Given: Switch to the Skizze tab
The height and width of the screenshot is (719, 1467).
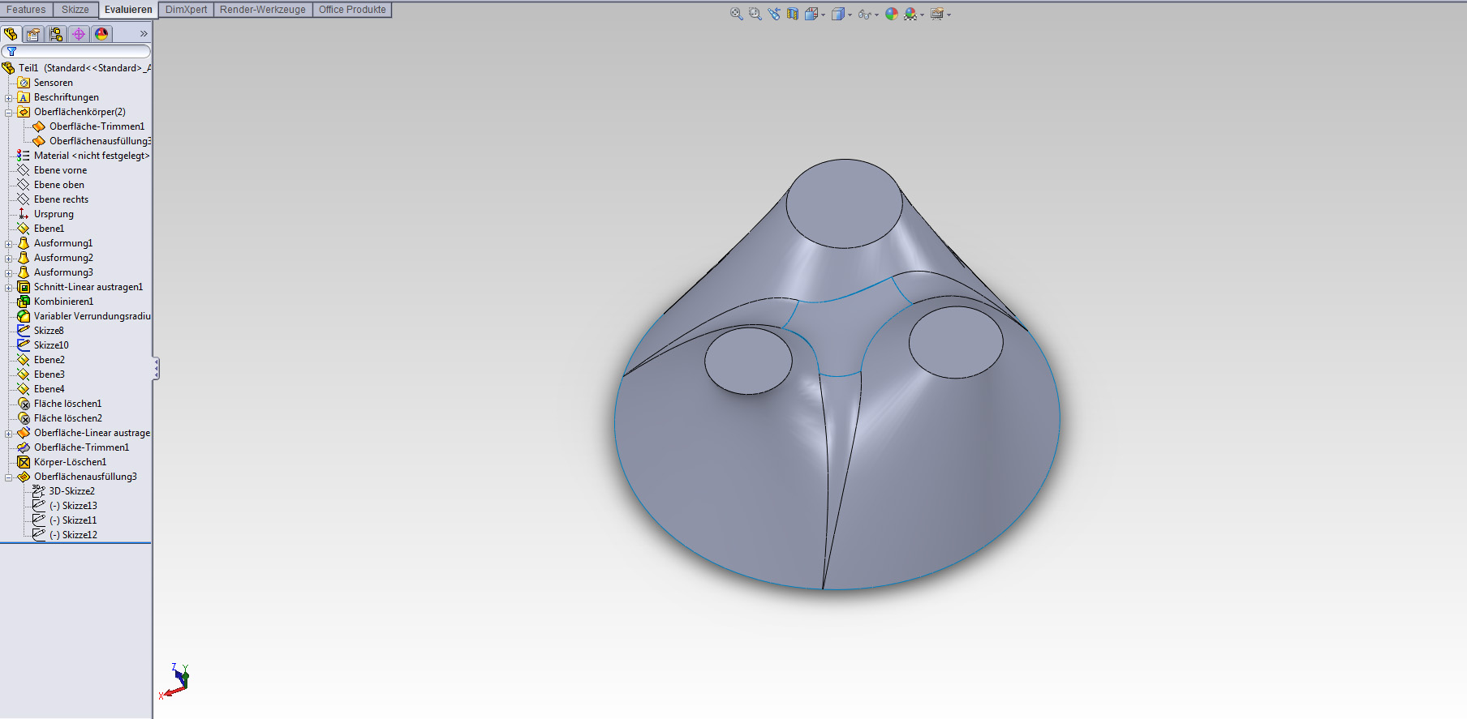Looking at the screenshot, I should (75, 10).
